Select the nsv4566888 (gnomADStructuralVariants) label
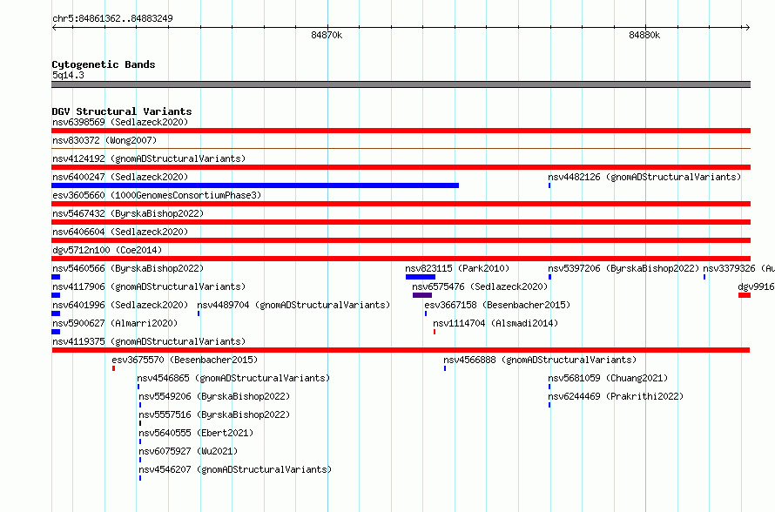This screenshot has width=775, height=512. click(x=540, y=360)
